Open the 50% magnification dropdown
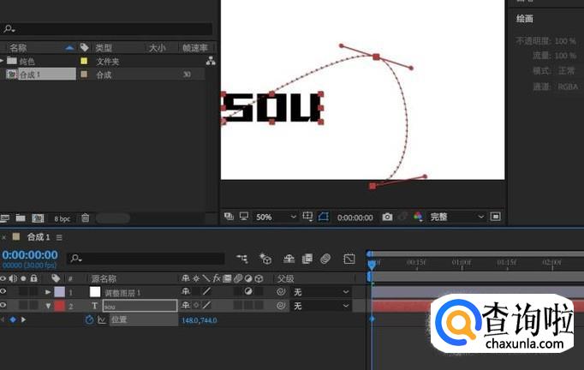This screenshot has width=584, height=370. (x=275, y=218)
